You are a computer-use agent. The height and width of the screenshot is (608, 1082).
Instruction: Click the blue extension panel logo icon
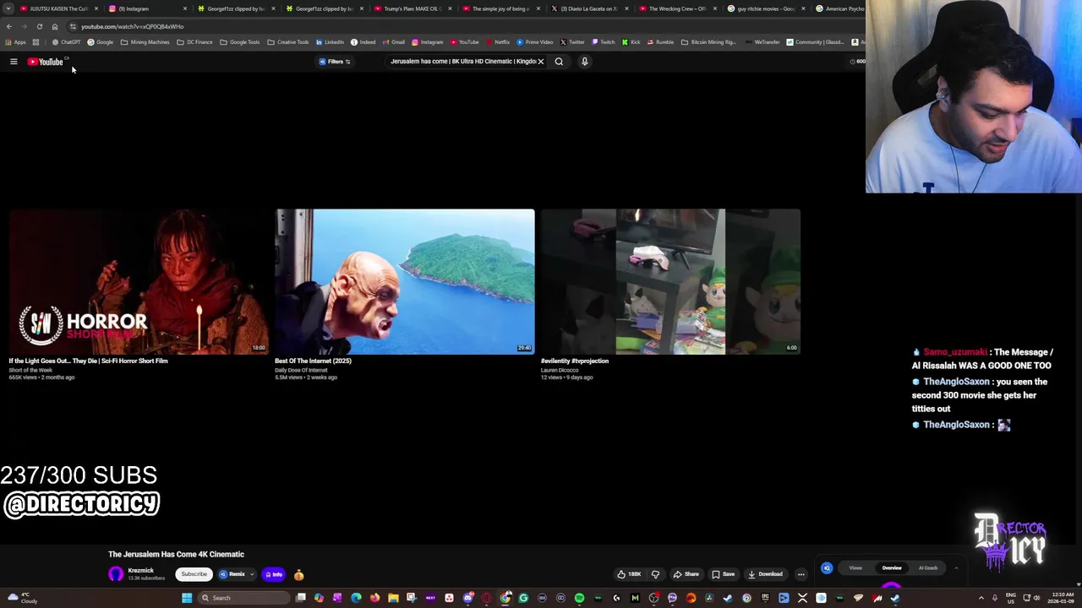tap(827, 568)
